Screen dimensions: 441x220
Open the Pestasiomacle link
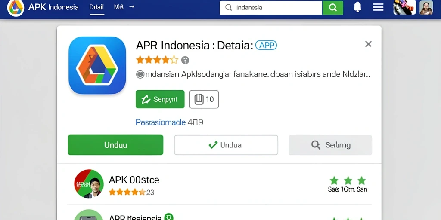161,122
